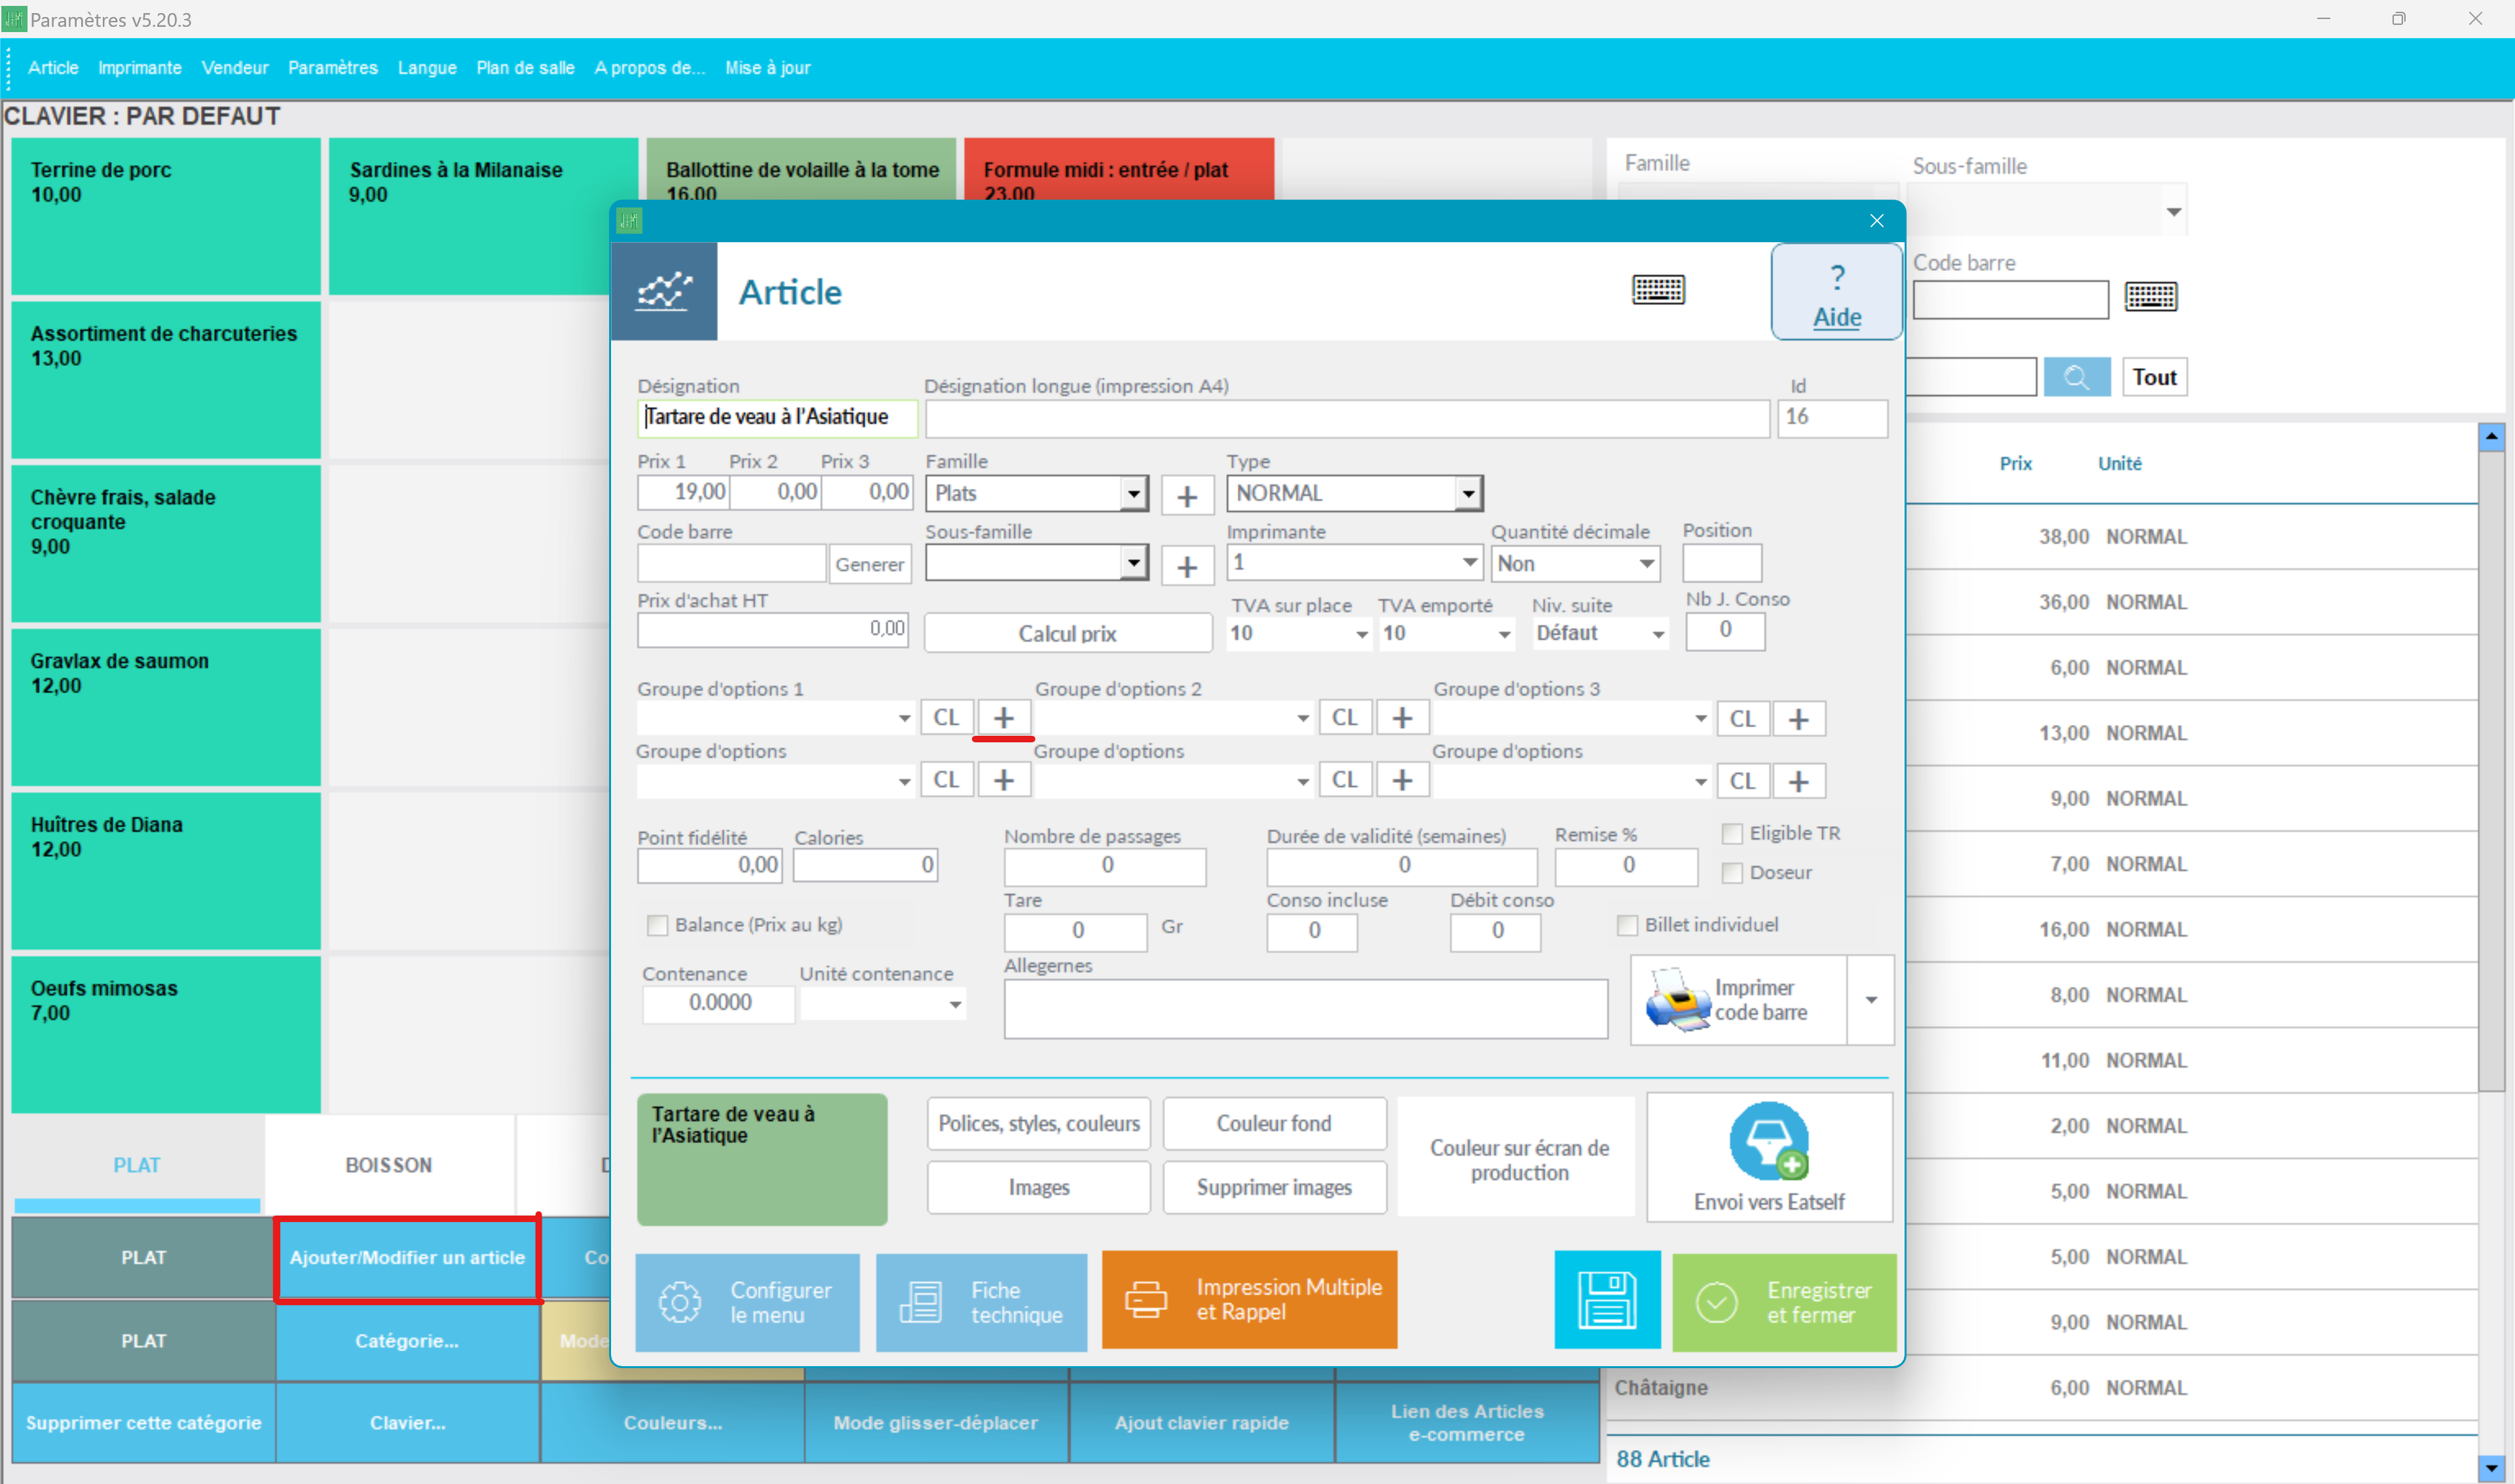Click the save floppy disk icon

pos(1607,1300)
